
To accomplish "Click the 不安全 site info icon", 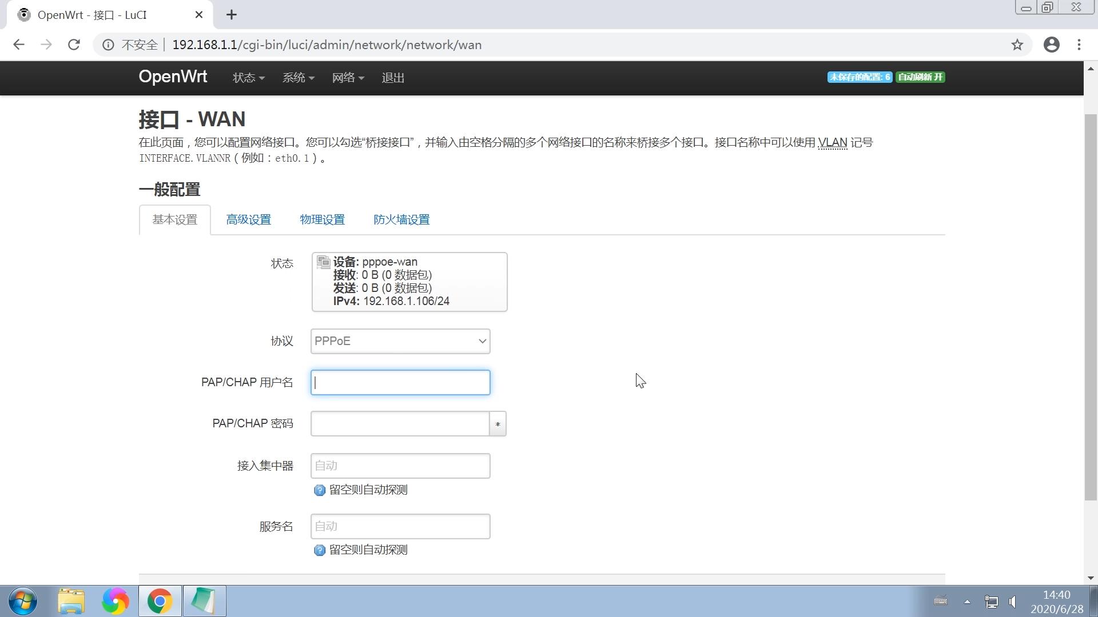I will (x=109, y=45).
